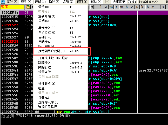Open the log window with l button
168x125 pixels.
tap(101, 7)
